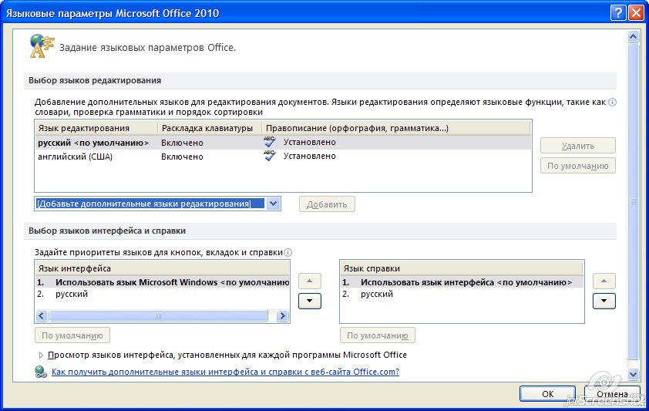This screenshot has height=411, width=649.
Task: Move interface language up with arrow button
Action: click(310, 281)
